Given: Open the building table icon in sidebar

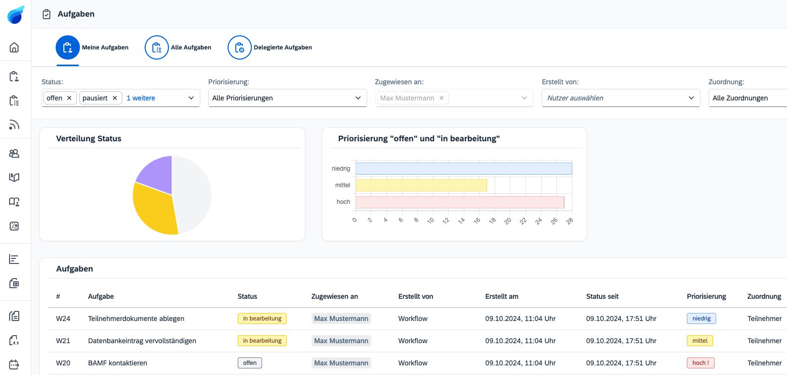Looking at the screenshot, I should [x=15, y=284].
